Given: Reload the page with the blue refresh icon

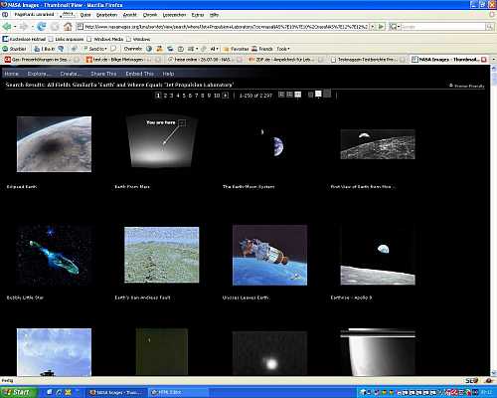Looking at the screenshot, I should 42,27.
